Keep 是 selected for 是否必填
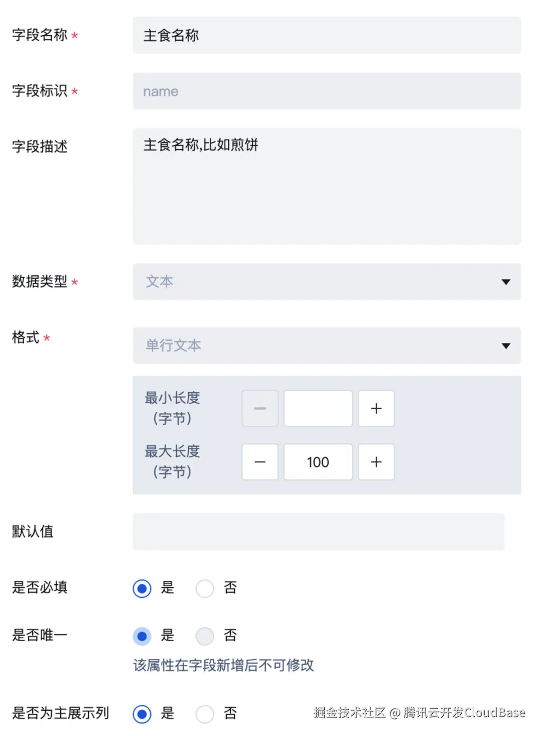The image size is (542, 736). (142, 588)
